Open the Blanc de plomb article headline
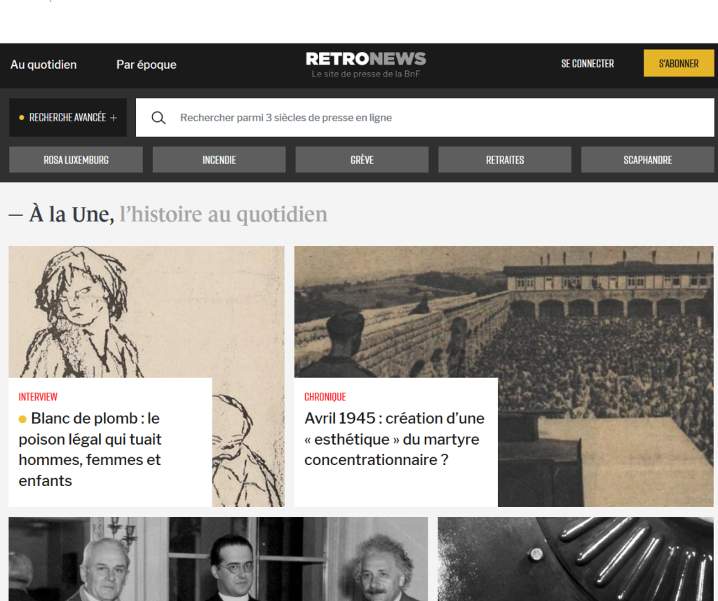This screenshot has width=718, height=601. [90, 449]
